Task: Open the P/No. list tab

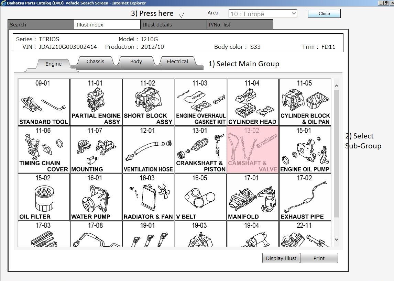Action: click(x=240, y=25)
